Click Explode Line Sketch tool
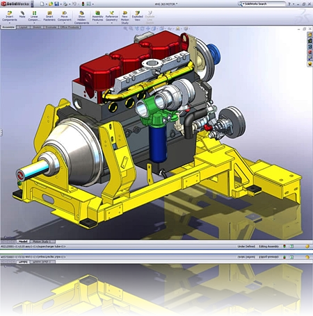313x316 pixels. point(150,17)
